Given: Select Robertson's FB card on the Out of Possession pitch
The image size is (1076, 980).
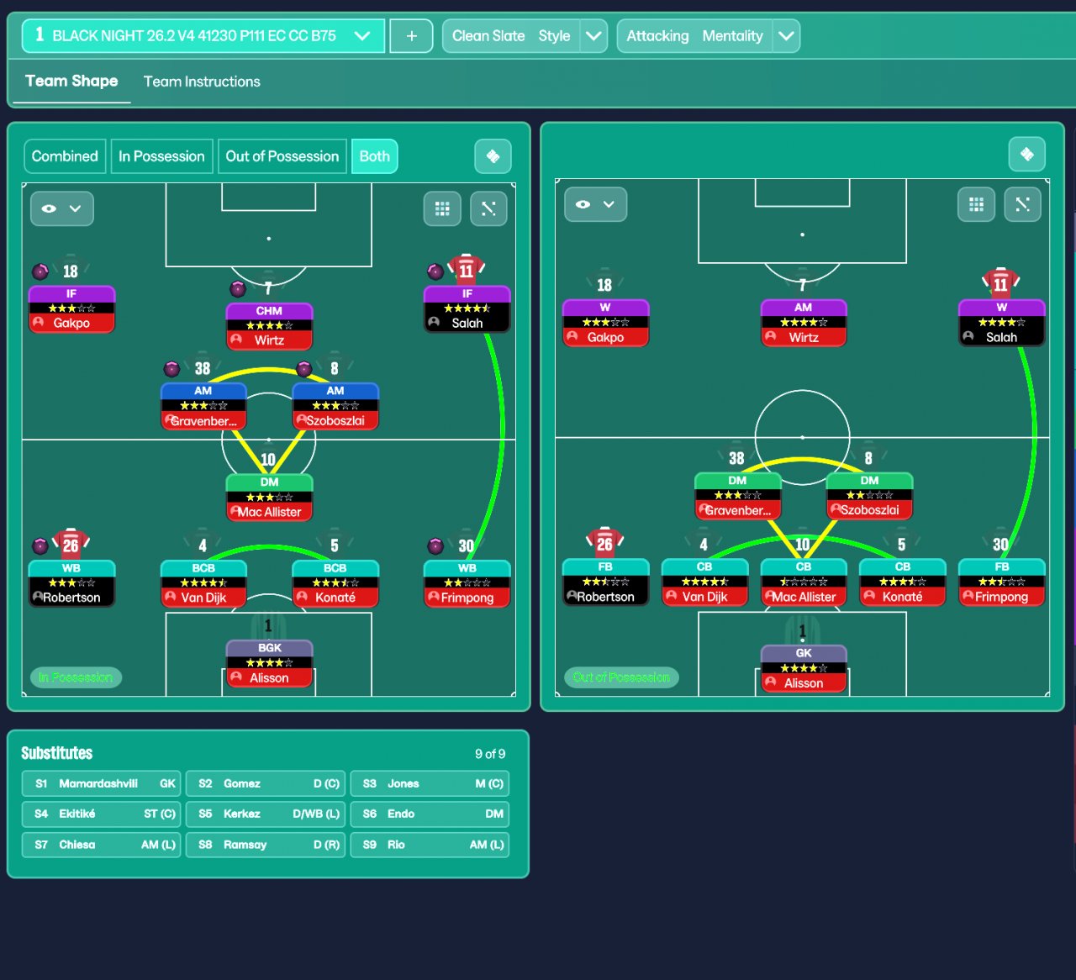Looking at the screenshot, I should coord(605,582).
